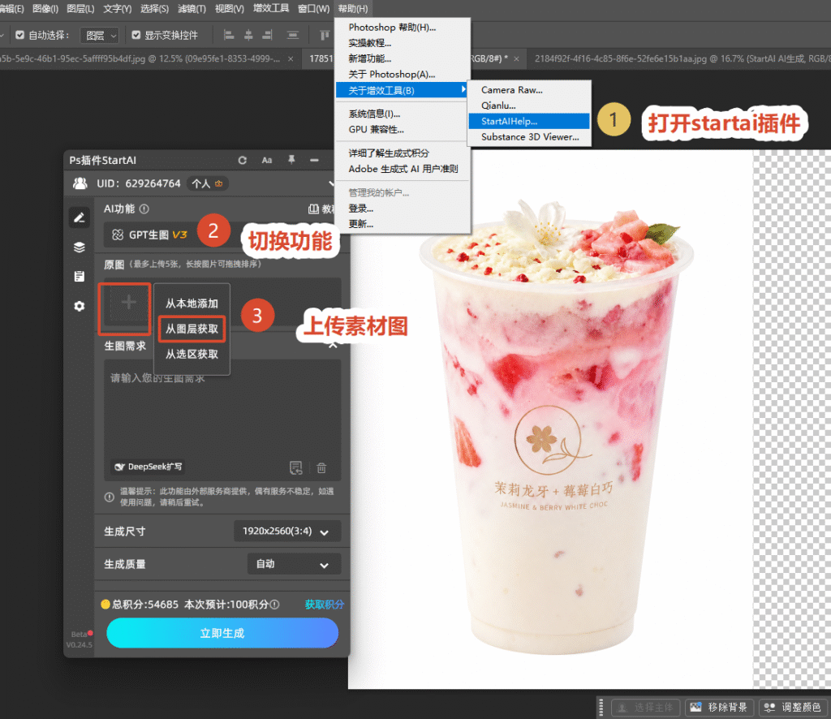The height and width of the screenshot is (719, 831).
Task: Pin the StartAI plugin panel
Action: pos(291,160)
